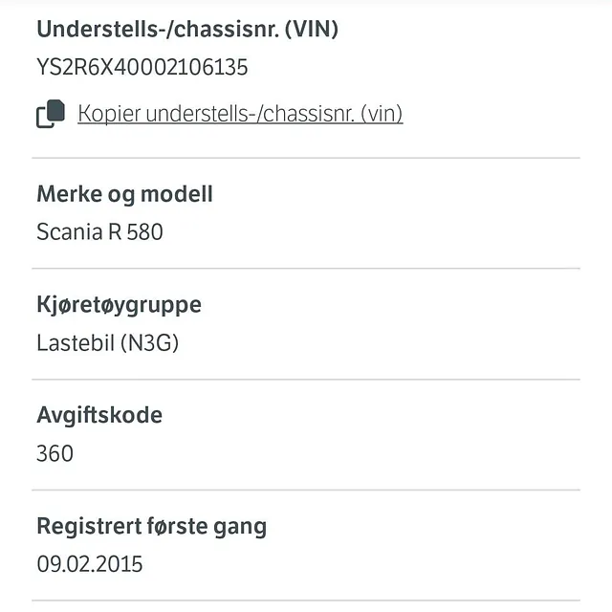Screen dimensions: 612x612
Task: Click the '(N3G)' group code
Action: pyautogui.click(x=149, y=342)
